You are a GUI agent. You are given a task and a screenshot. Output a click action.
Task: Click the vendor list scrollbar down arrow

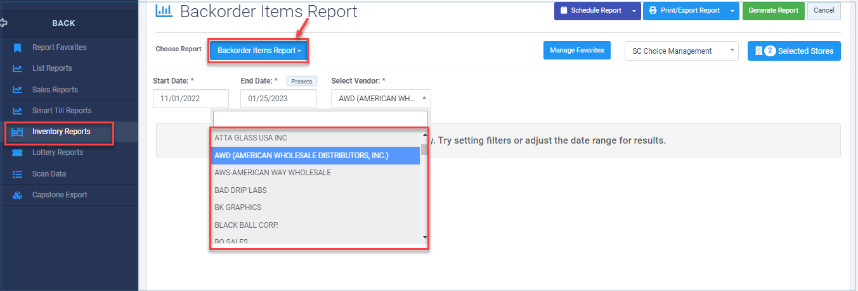pyautogui.click(x=424, y=238)
